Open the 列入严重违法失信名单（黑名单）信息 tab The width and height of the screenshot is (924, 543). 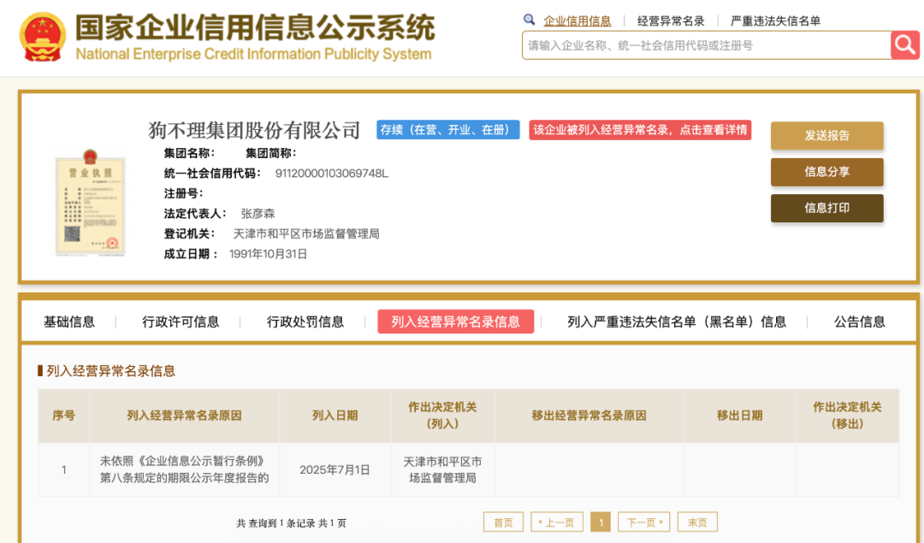click(676, 322)
